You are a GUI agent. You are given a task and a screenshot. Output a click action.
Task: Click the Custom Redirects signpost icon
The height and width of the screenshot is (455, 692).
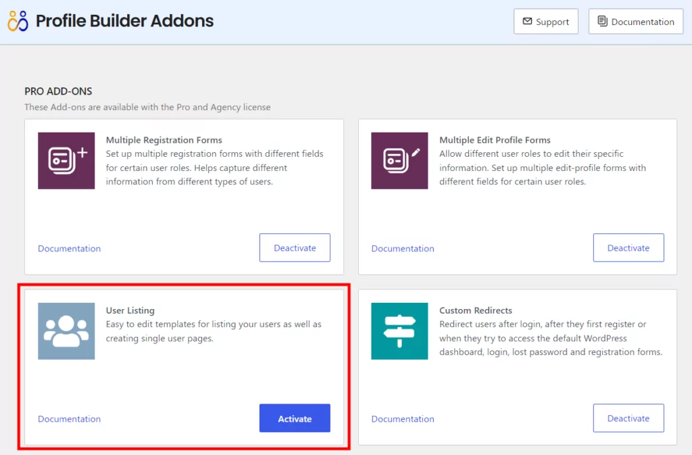pyautogui.click(x=399, y=331)
